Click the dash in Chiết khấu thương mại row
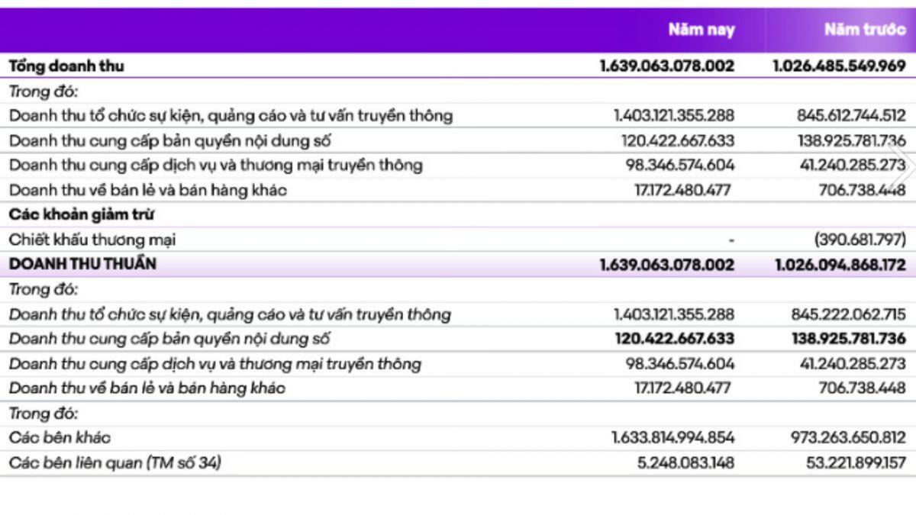916x515 pixels. pyautogui.click(x=731, y=240)
